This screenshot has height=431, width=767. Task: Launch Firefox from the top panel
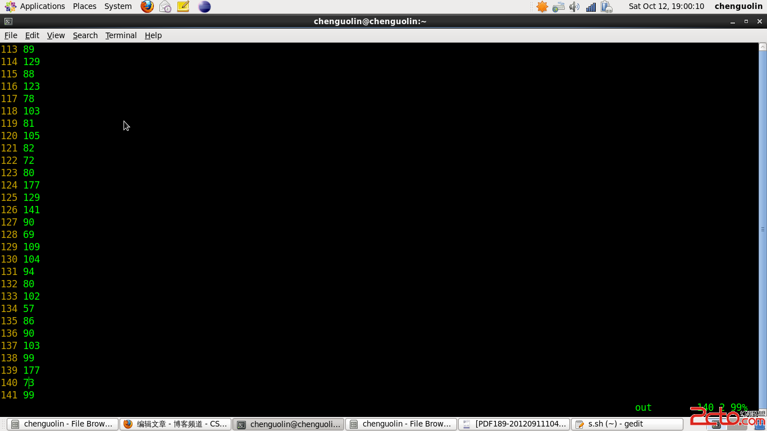point(147,7)
